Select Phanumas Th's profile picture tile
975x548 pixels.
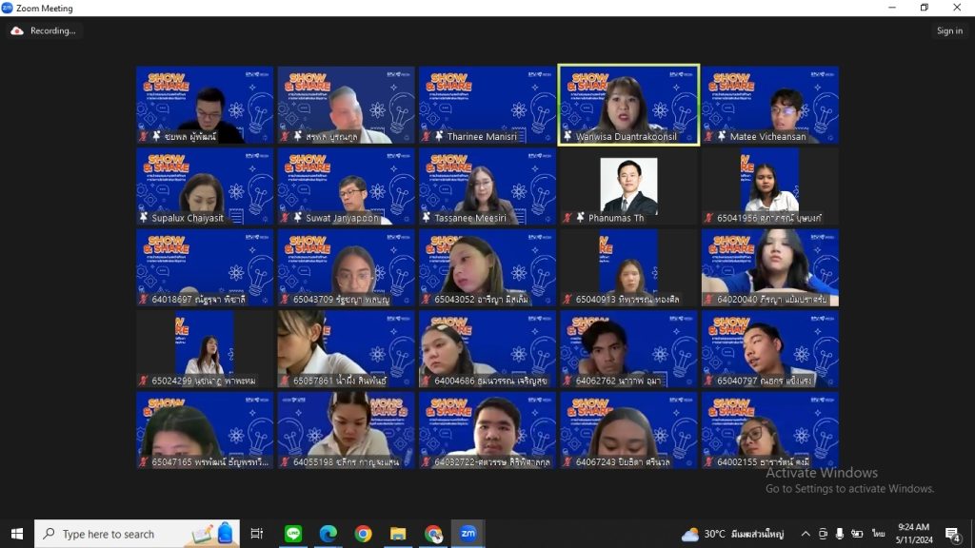point(628,186)
